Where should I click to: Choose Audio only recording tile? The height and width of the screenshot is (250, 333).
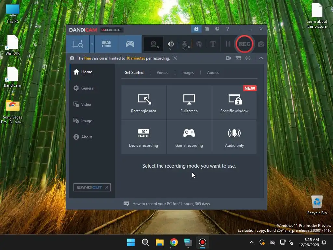pyautogui.click(x=234, y=137)
